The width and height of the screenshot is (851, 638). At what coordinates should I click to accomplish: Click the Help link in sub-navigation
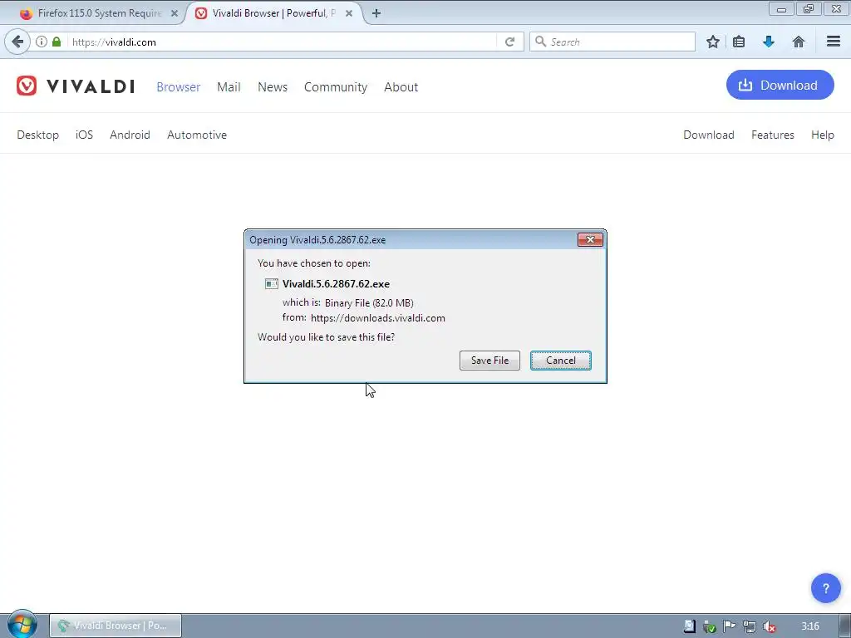pyautogui.click(x=822, y=135)
